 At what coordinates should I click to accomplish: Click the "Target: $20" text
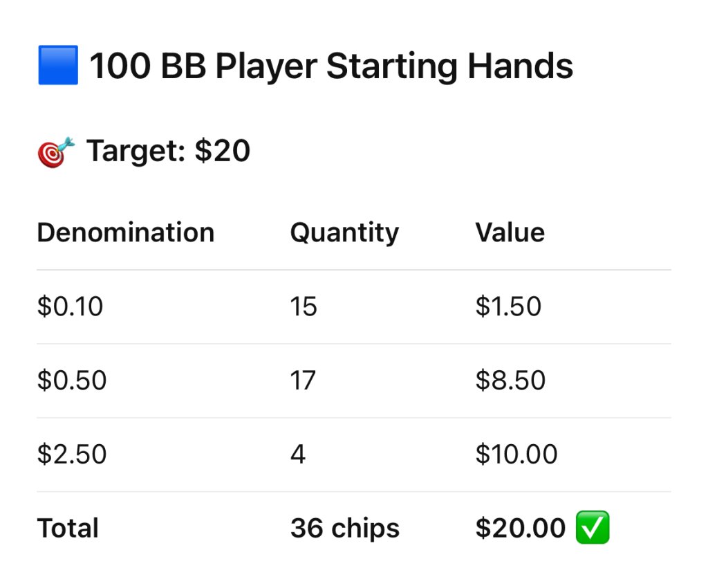(168, 151)
